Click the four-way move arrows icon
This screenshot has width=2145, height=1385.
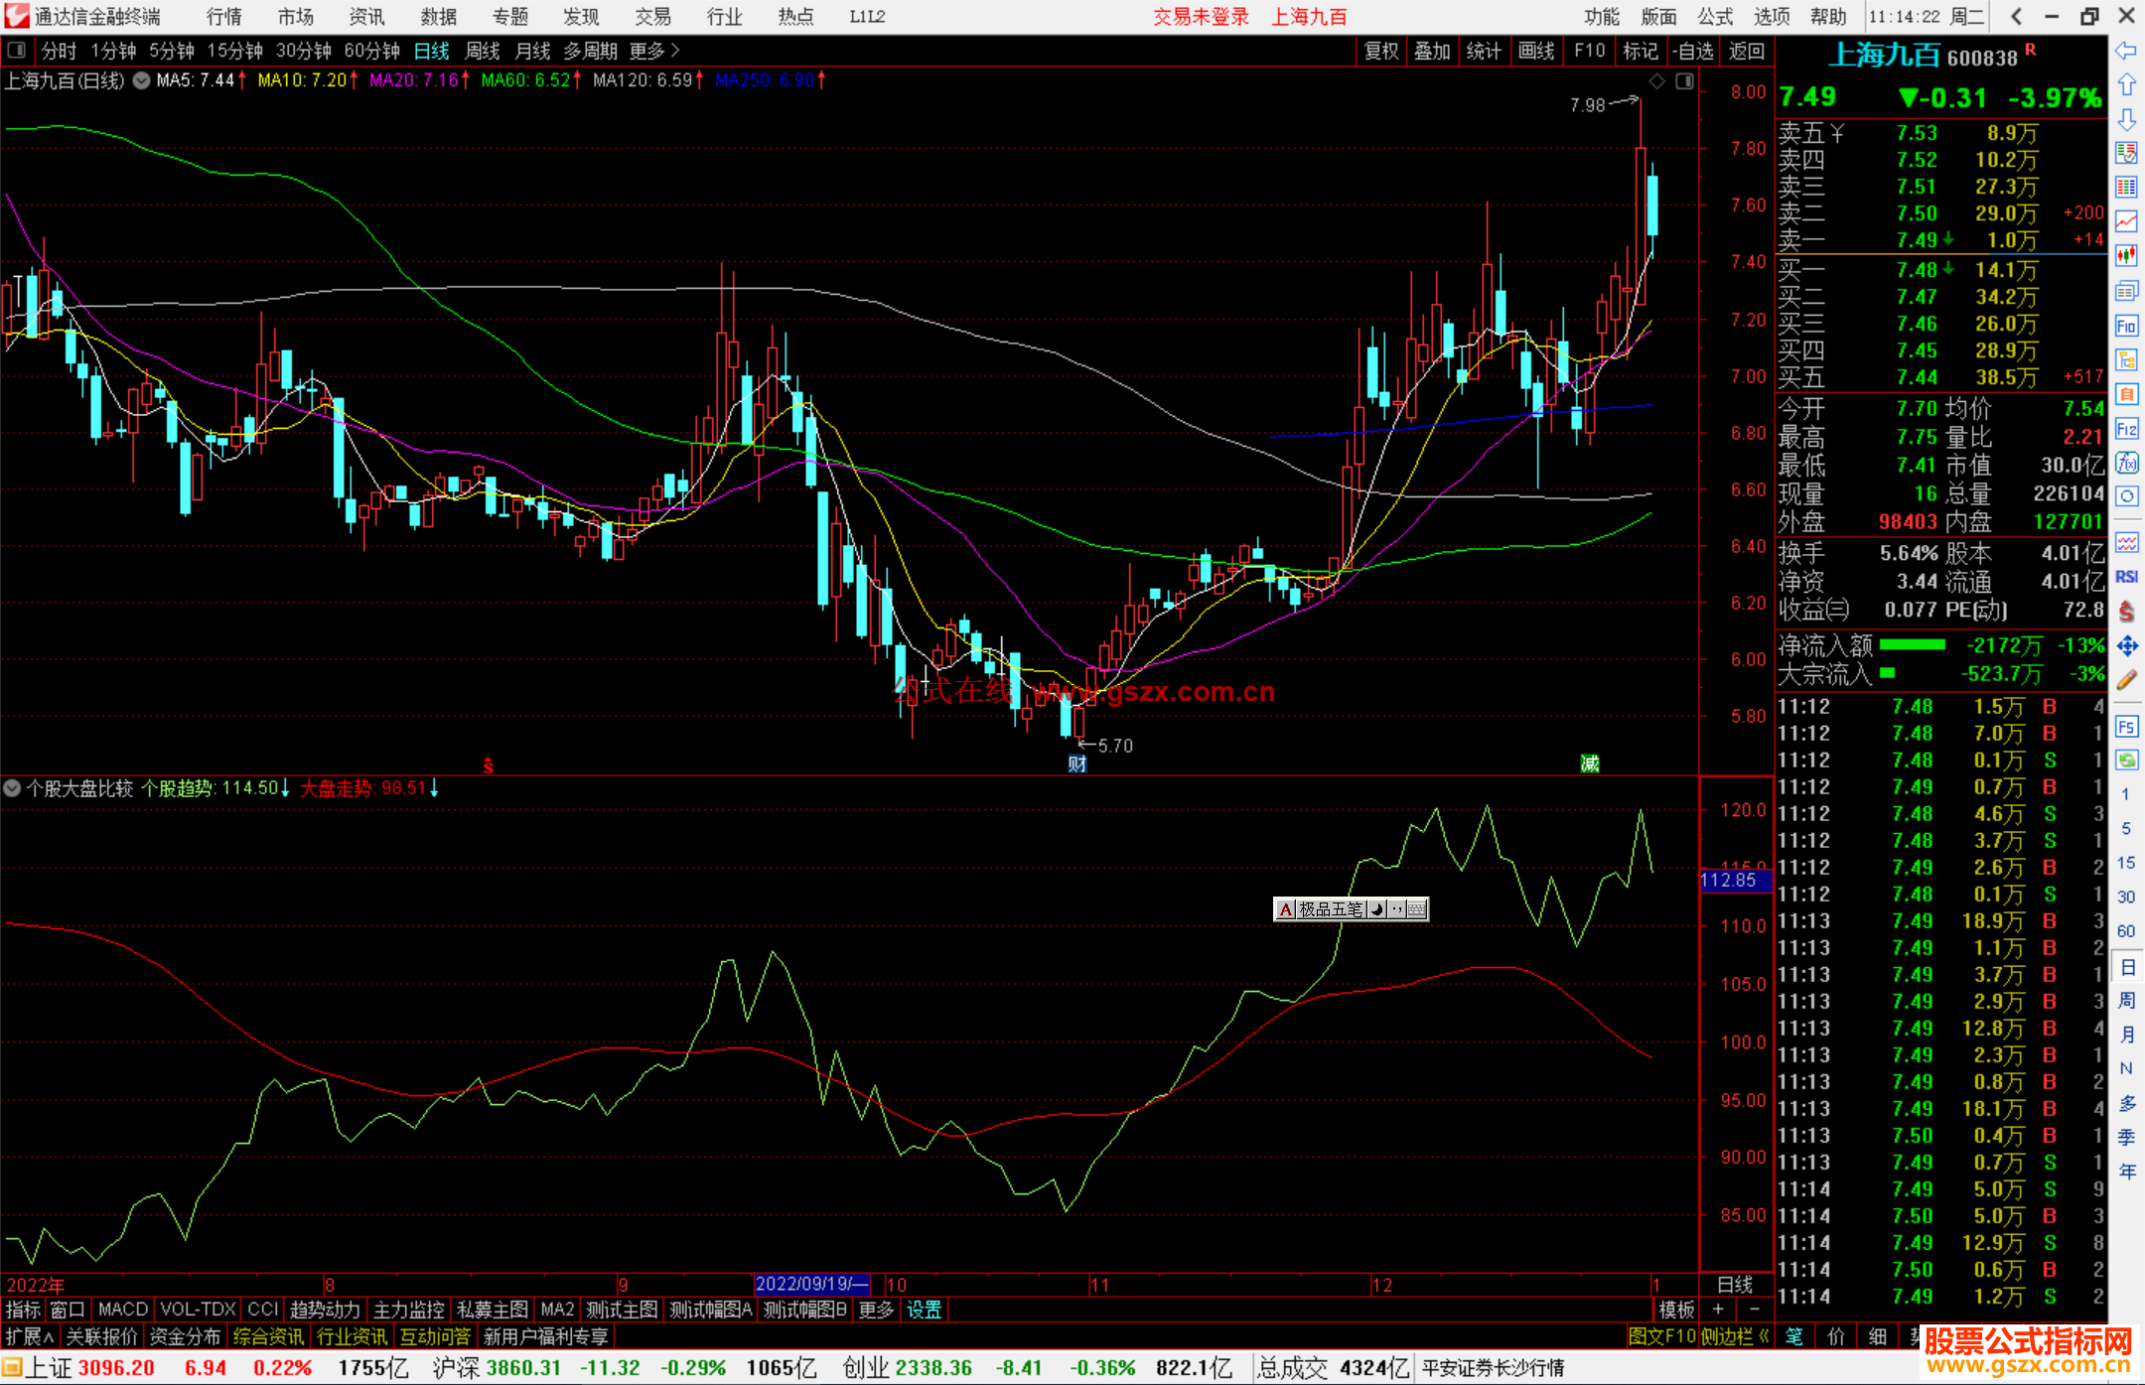2126,646
